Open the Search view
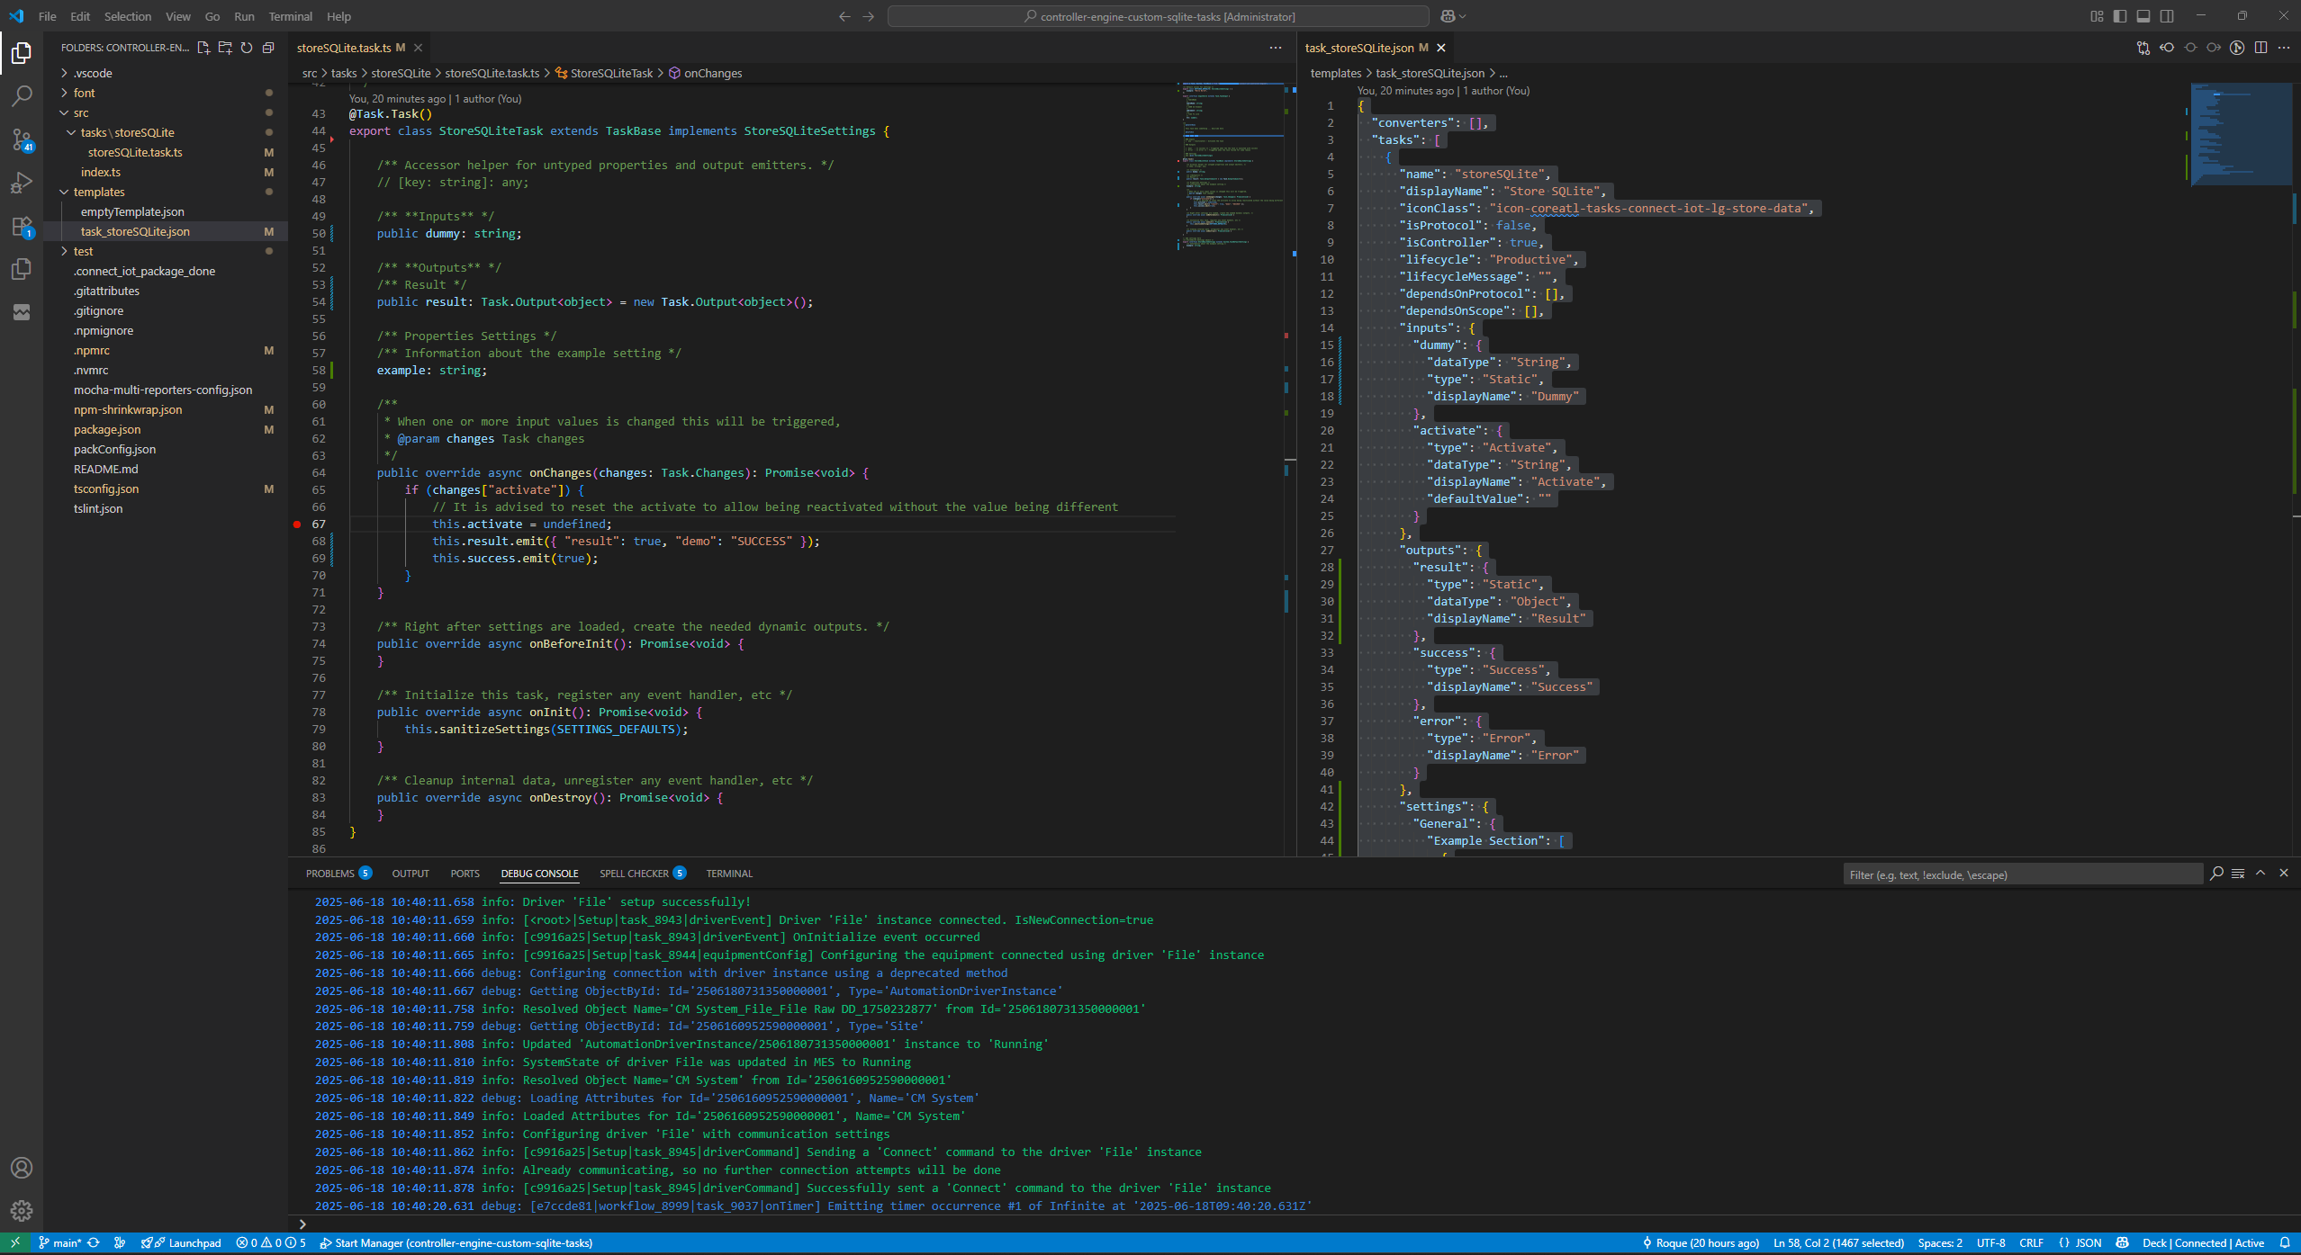Viewport: 2301px width, 1255px height. [22, 96]
